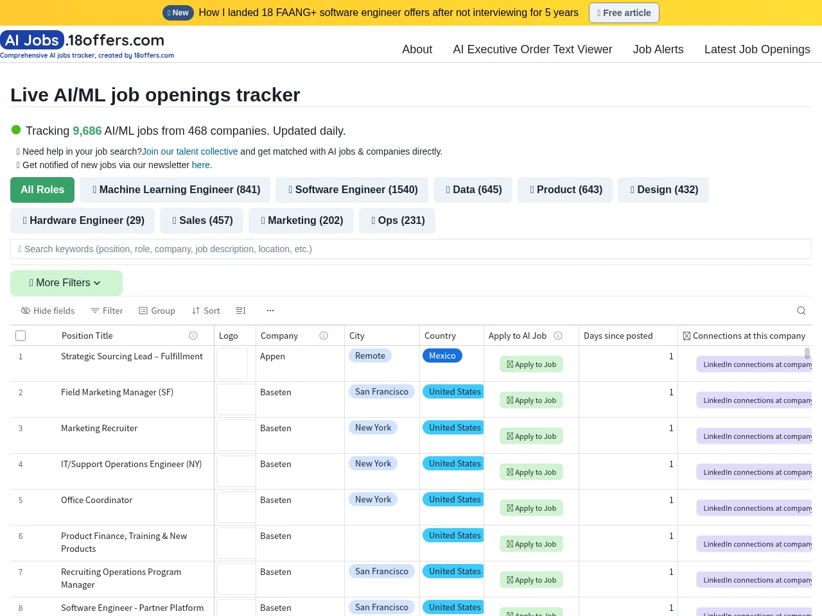822x616 pixels.
Task: Follow Join our talent collective link
Action: [x=190, y=151]
